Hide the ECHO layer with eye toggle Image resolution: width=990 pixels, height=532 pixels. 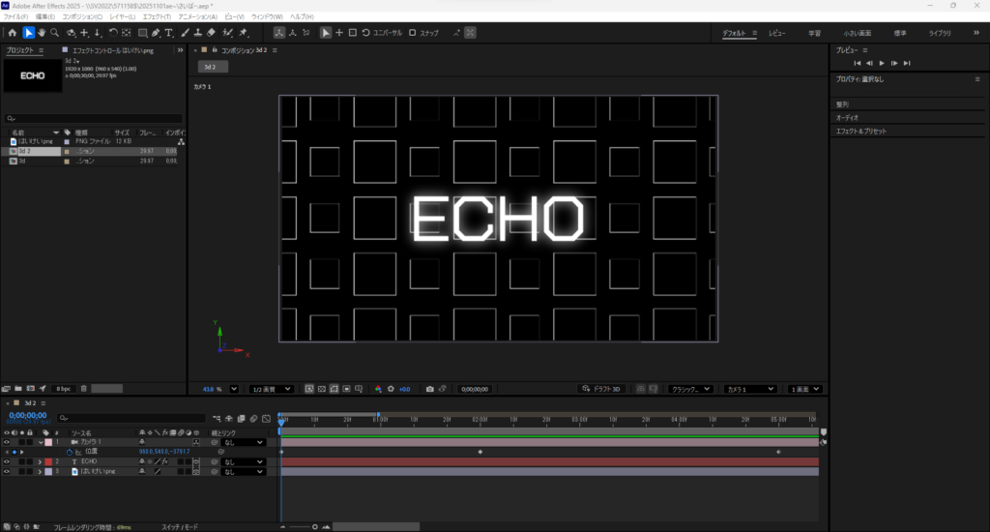tap(6, 462)
